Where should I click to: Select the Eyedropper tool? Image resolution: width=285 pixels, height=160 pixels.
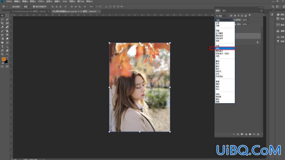[2, 27]
